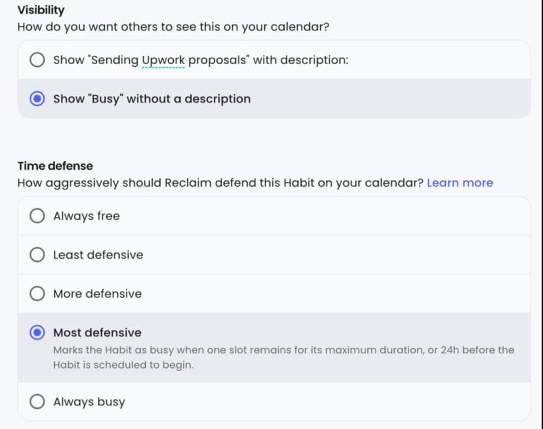Screen dimensions: 543x429
Task: Click the 'Visibility' section heading
Action: point(41,10)
